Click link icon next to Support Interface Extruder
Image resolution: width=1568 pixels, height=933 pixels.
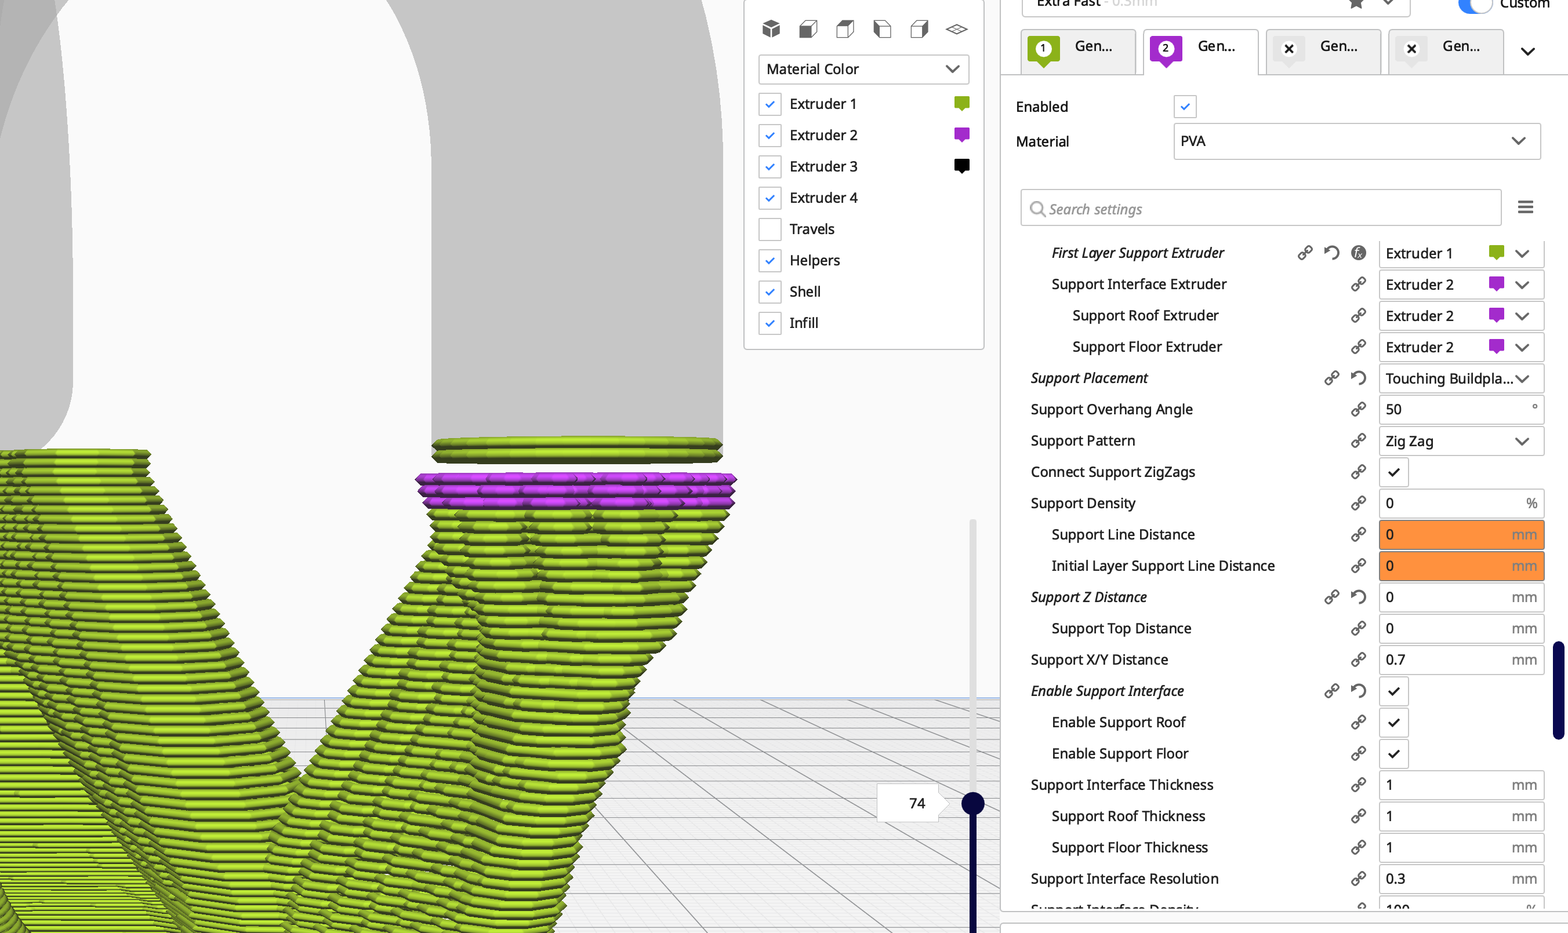(x=1359, y=284)
